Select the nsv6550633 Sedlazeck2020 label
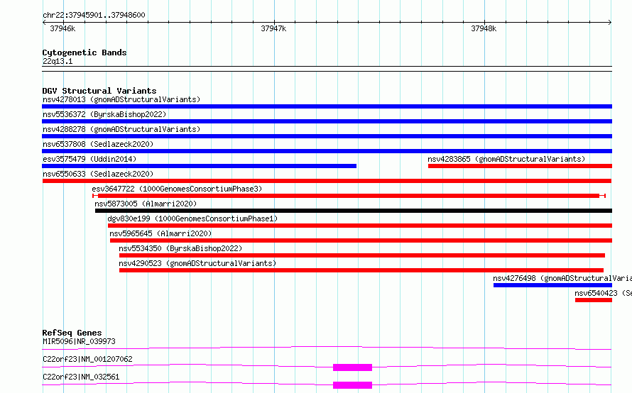 (98, 174)
